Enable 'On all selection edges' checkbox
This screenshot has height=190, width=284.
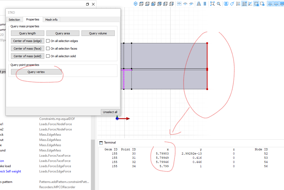[48, 41]
